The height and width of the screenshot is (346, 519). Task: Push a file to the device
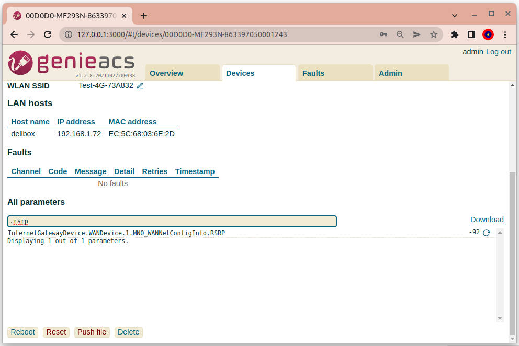click(x=92, y=332)
